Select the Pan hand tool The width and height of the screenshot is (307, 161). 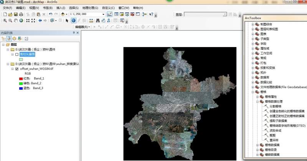[16, 21]
